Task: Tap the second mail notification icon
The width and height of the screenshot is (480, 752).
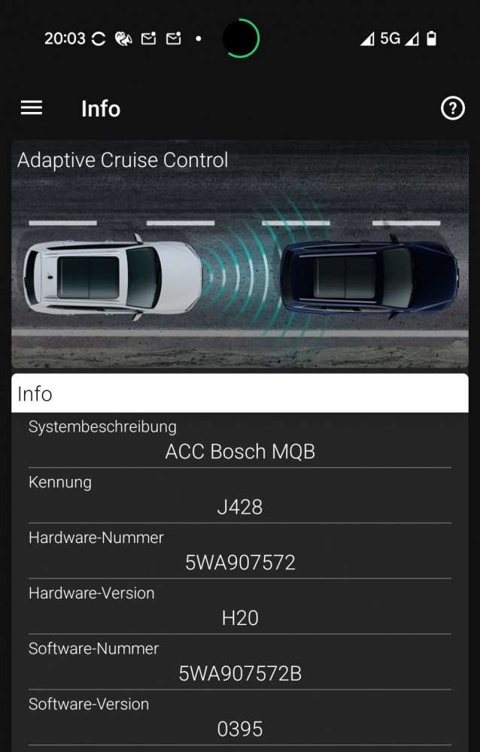Action: 173,38
